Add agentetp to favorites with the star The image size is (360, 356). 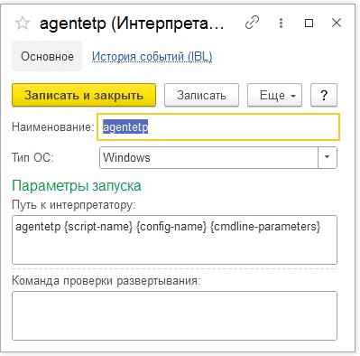pos(23,23)
